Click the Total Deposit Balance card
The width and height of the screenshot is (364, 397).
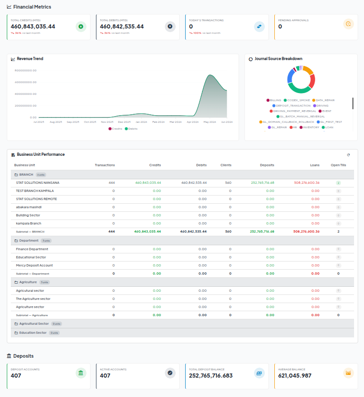click(x=227, y=376)
